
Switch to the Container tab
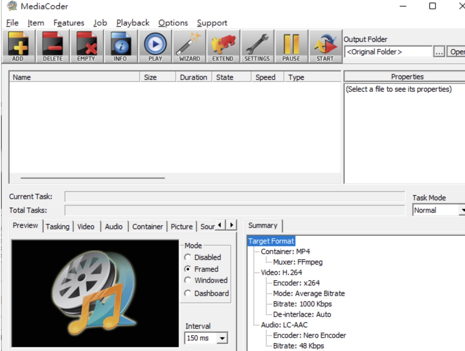coord(148,227)
